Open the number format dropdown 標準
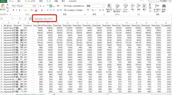The width and height of the screenshot is (172, 95). tap(103, 6)
